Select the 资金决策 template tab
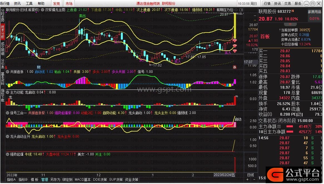Screen dimensions: 324x184 click(x=132, y=180)
